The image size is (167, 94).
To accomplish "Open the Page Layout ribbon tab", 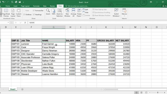I will coord(25,6).
